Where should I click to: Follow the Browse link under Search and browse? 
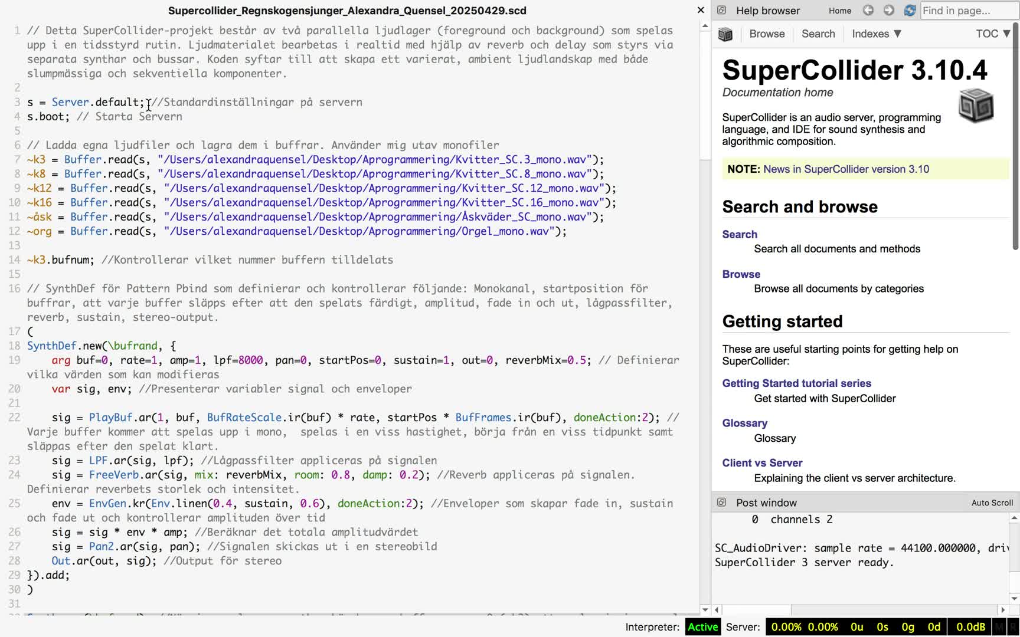click(x=741, y=274)
